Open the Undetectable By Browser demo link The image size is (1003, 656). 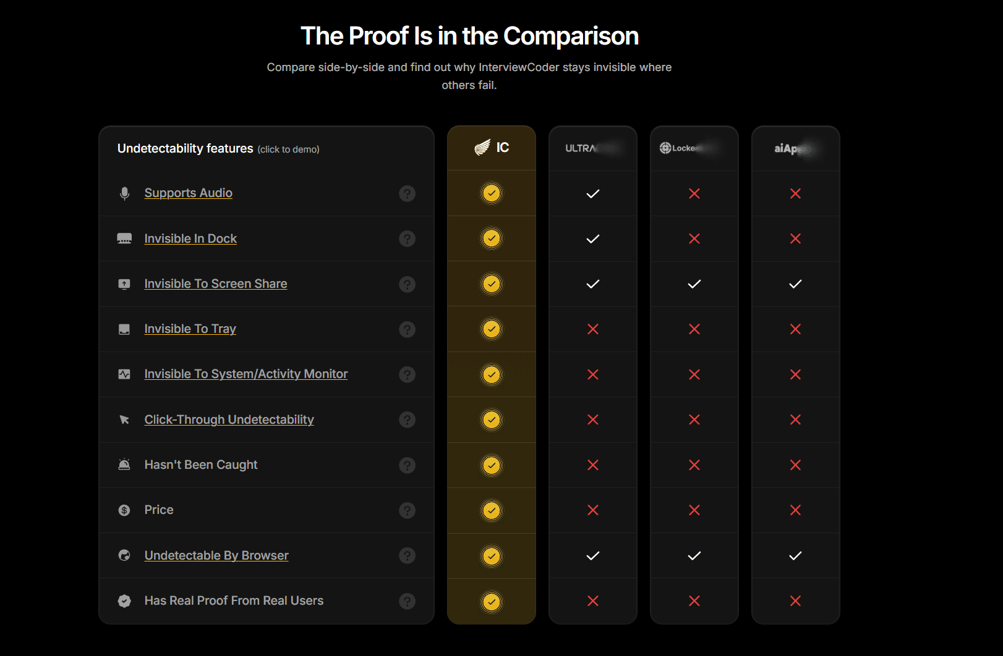[216, 555]
